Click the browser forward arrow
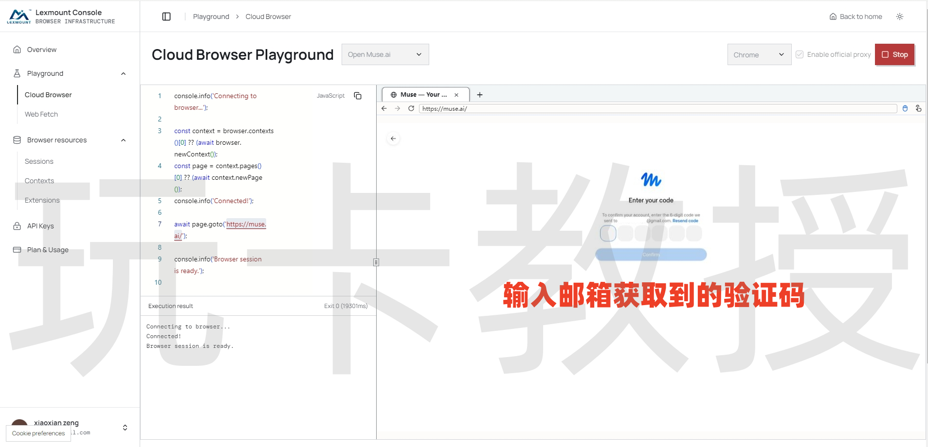The height and width of the screenshot is (447, 928). tap(398, 108)
